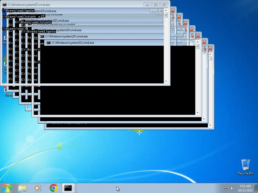The width and height of the screenshot is (258, 193).
Task: Click the front cmd window's scrollbar down arrow
Action: [x=166, y=81]
